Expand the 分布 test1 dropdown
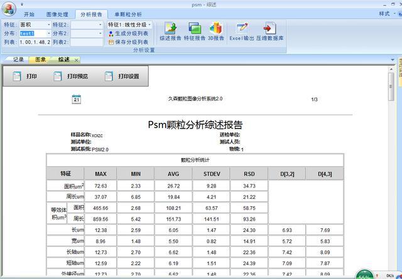This screenshot has width=402, height=279. [49, 33]
